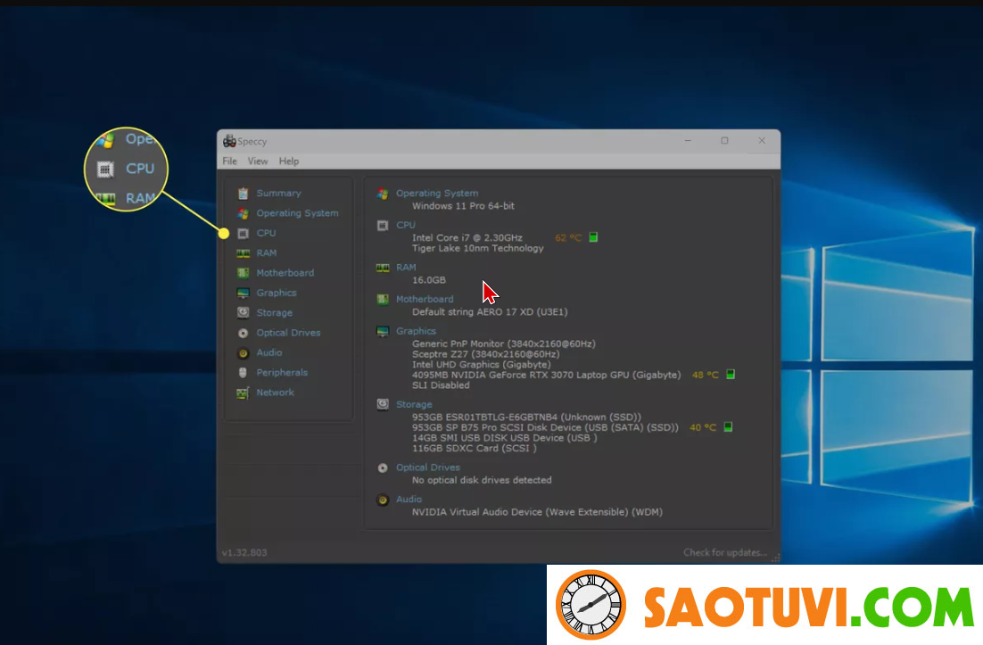Click the green GPU temperature indicator

(731, 374)
